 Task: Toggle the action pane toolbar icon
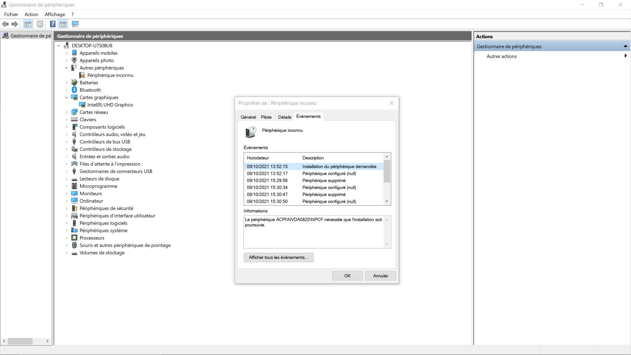pos(63,24)
